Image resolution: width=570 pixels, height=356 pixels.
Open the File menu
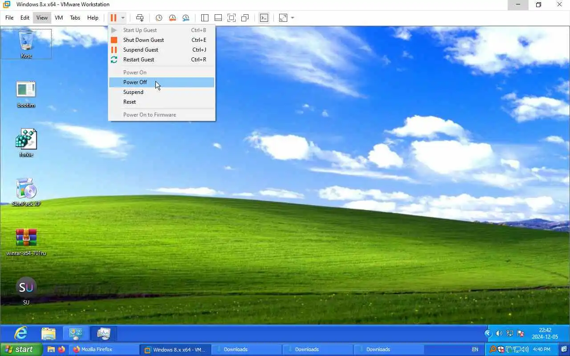click(x=9, y=18)
